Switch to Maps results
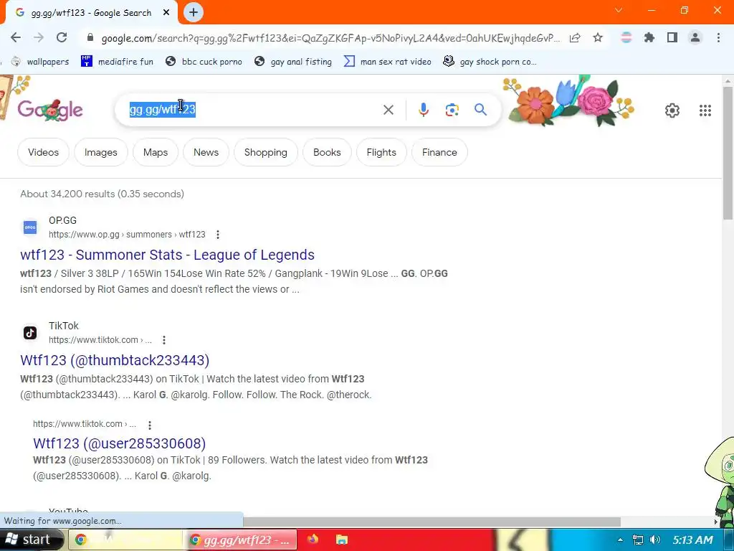This screenshot has width=734, height=551. (x=156, y=152)
